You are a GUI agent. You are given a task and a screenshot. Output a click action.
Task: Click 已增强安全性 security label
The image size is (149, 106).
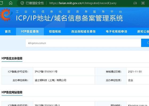(35, 3)
